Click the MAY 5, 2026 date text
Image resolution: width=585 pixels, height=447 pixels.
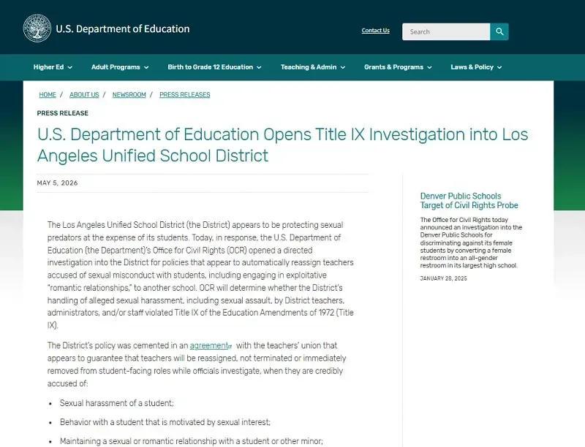pos(58,183)
